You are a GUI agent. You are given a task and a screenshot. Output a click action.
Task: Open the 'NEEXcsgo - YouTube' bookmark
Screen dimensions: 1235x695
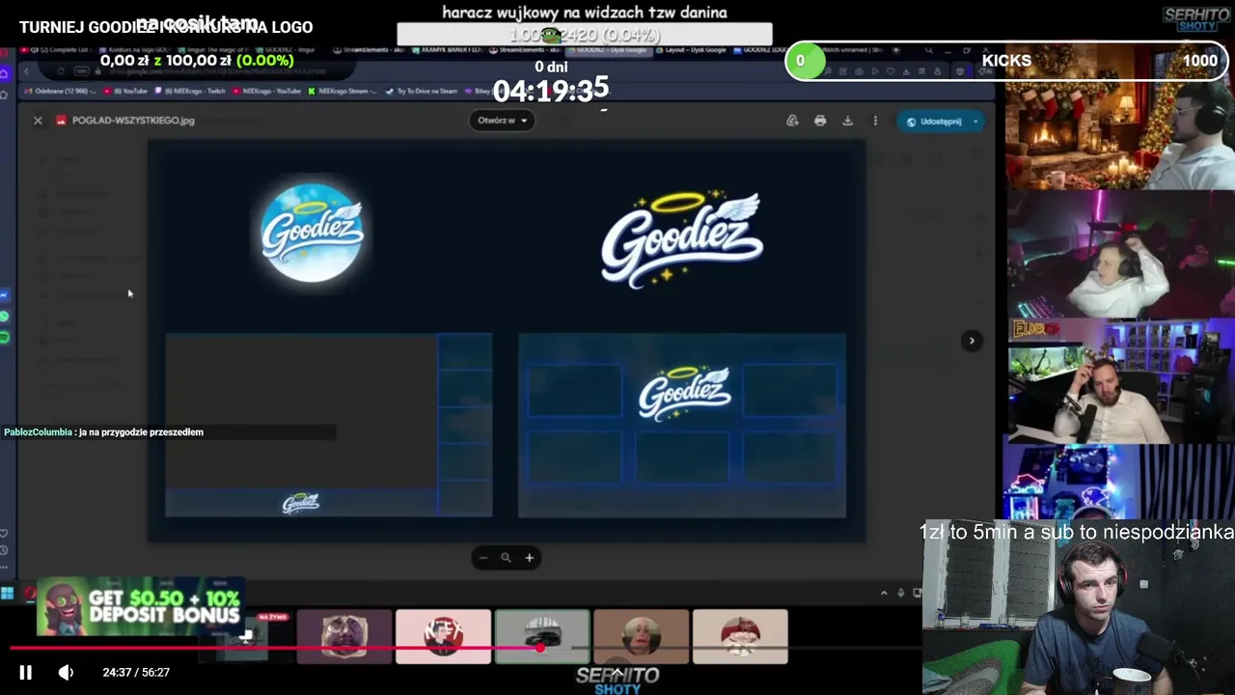tap(267, 91)
